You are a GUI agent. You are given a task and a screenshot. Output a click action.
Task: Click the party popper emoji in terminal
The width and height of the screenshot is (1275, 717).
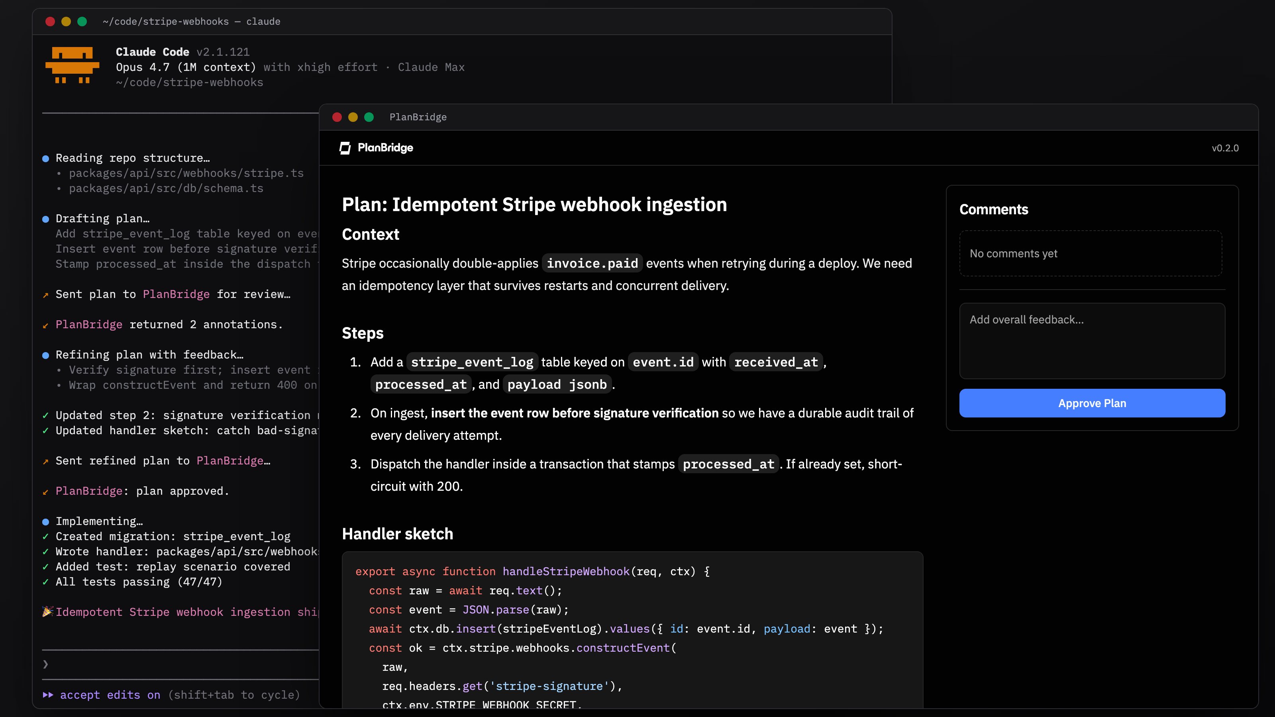(x=47, y=611)
